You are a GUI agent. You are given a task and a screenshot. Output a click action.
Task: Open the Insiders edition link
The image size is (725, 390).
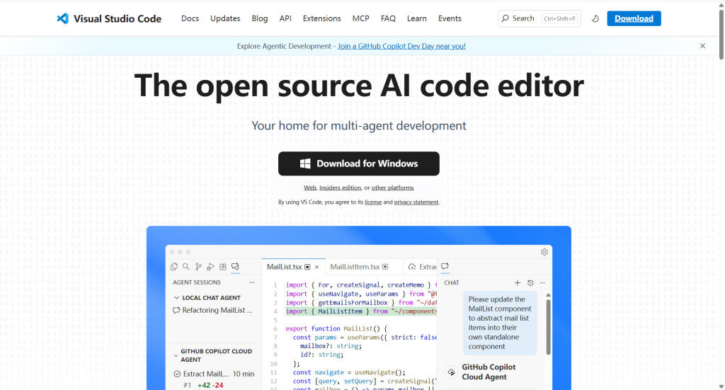click(x=340, y=188)
